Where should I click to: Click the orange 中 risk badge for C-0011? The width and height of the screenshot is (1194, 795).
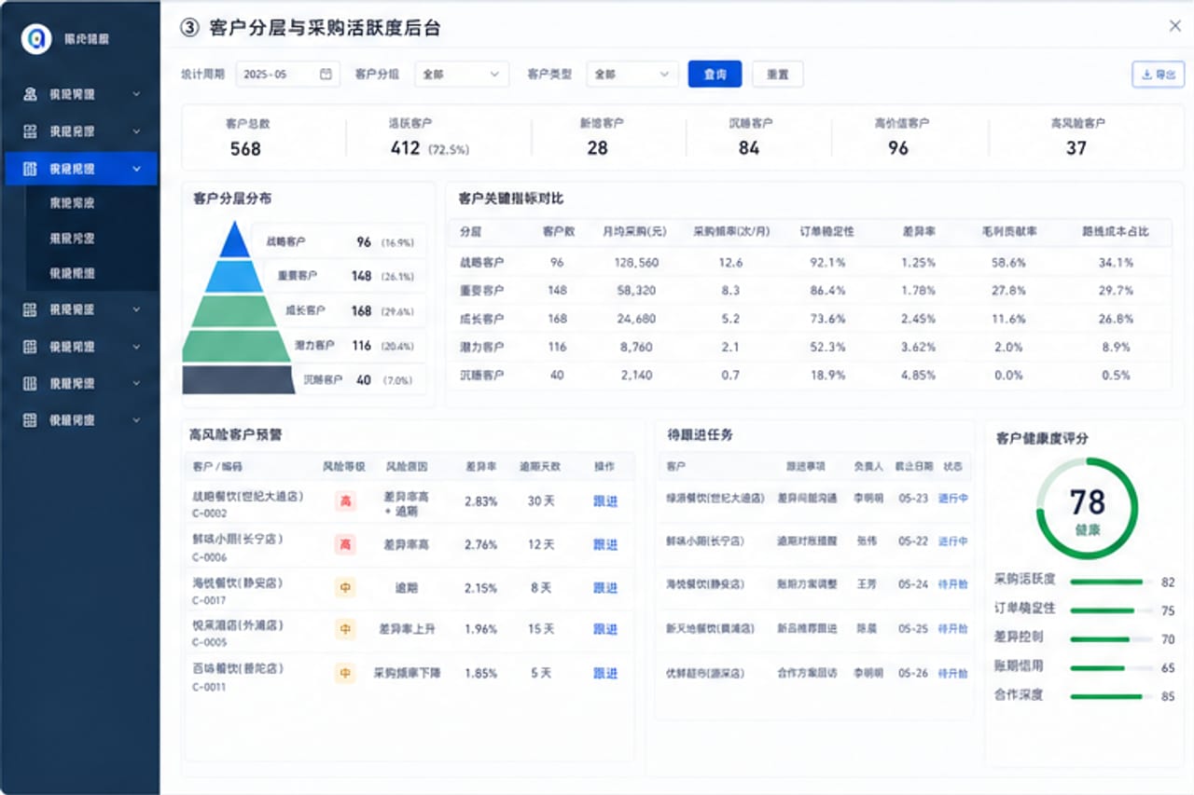[x=345, y=673]
